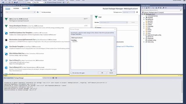Expand the Controllers folder
This screenshot has height=104, width=186.
point(144,26)
